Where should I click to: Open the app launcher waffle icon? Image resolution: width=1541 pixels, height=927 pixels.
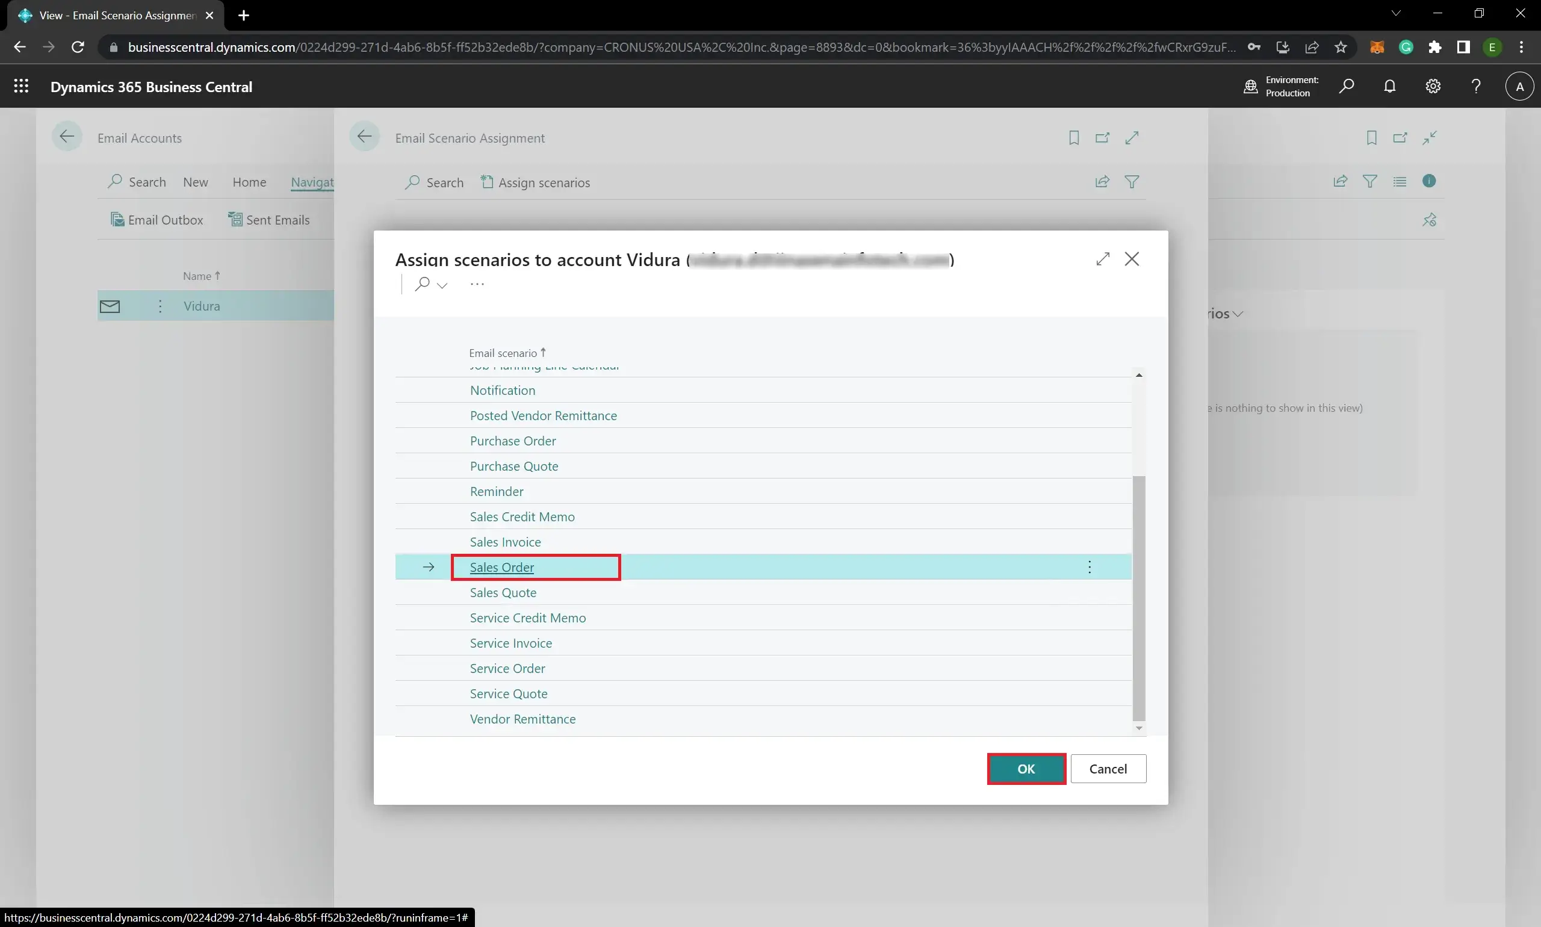click(21, 86)
